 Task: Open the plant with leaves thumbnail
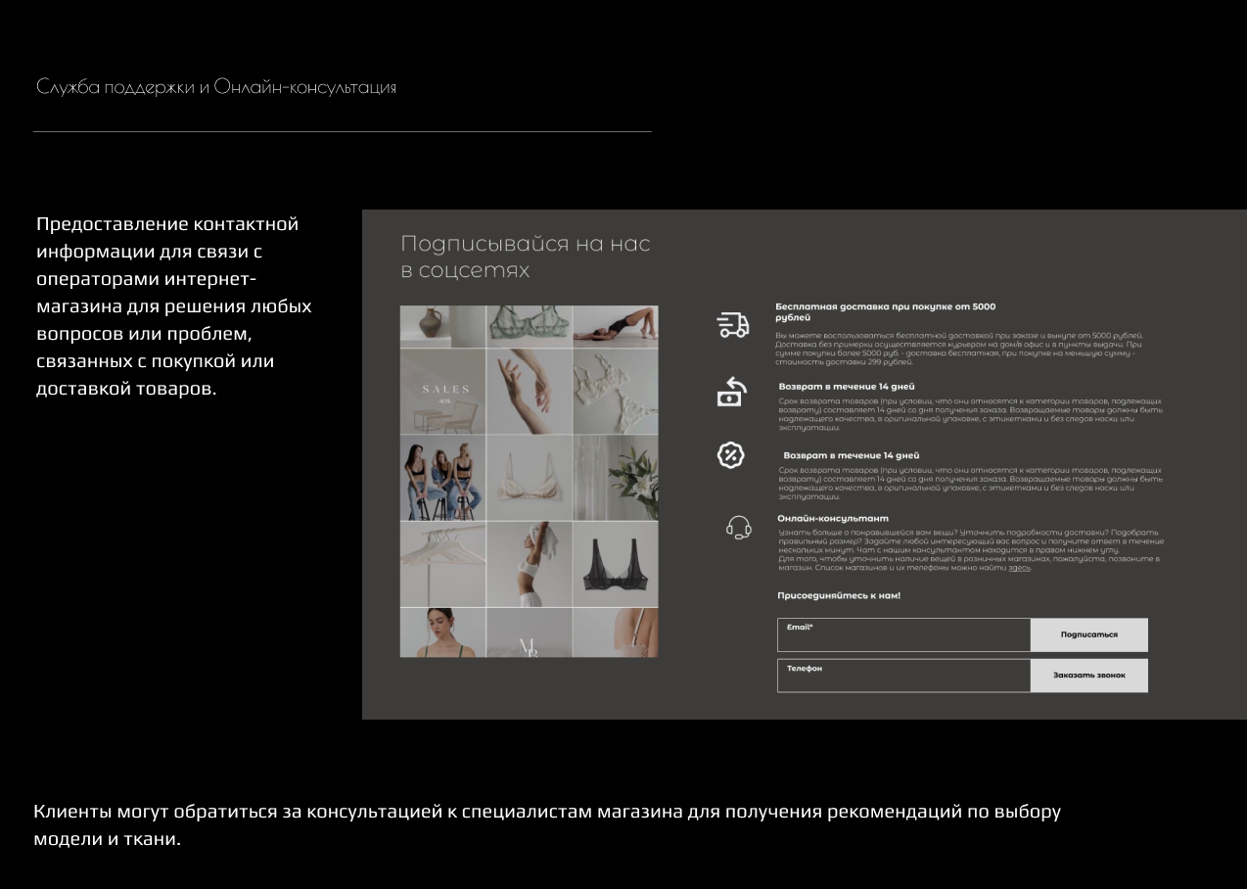pos(616,478)
